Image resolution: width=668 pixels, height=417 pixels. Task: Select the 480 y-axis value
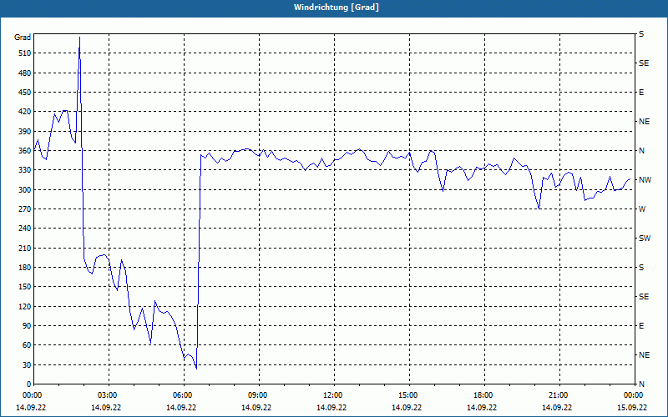(x=25, y=73)
